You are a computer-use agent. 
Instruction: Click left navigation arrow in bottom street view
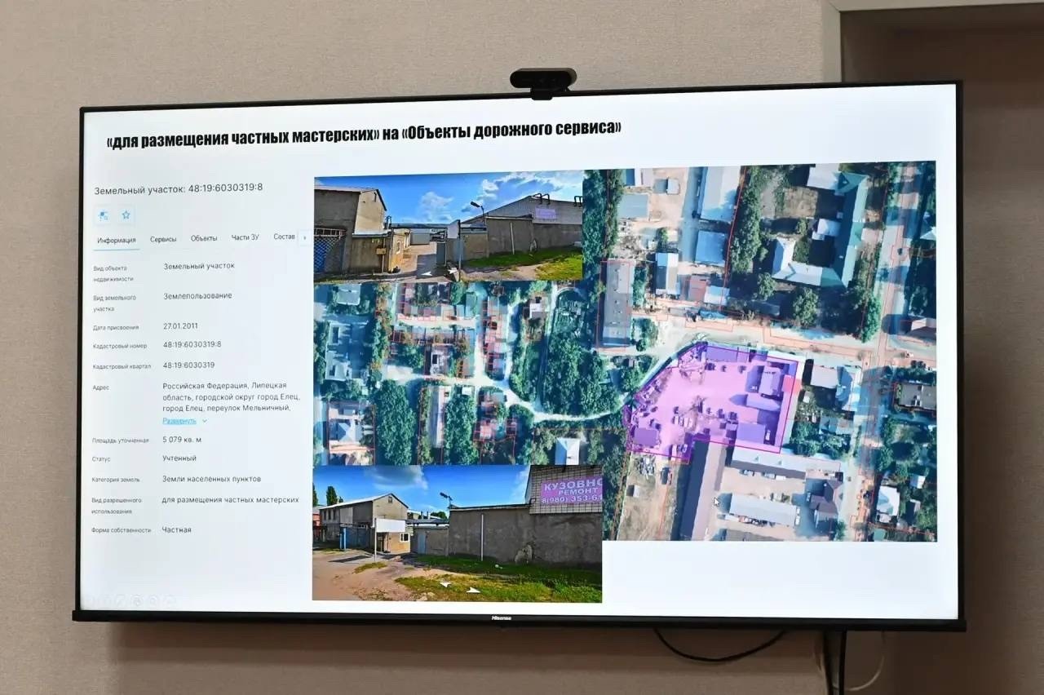click(x=445, y=584)
